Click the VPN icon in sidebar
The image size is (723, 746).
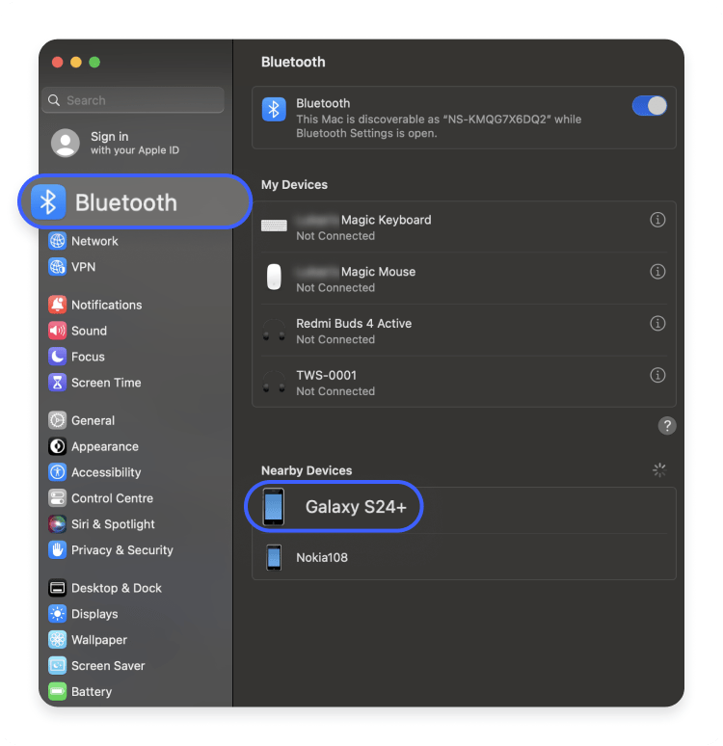click(57, 267)
